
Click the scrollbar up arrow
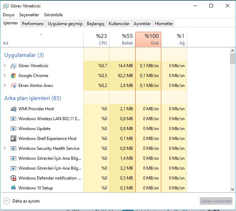[232, 51]
